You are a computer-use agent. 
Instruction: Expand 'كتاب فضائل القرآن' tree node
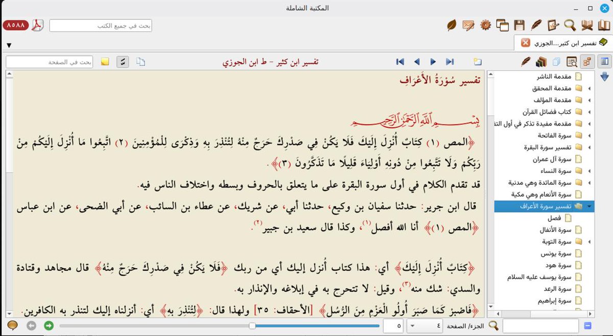[590, 112]
